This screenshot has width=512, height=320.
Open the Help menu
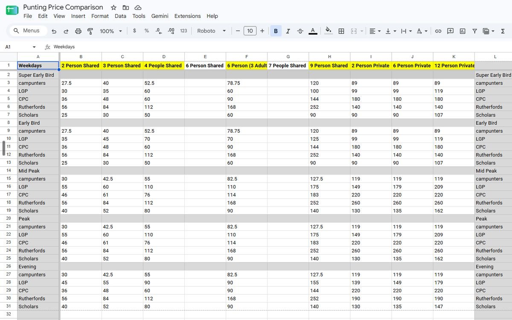(x=212, y=16)
